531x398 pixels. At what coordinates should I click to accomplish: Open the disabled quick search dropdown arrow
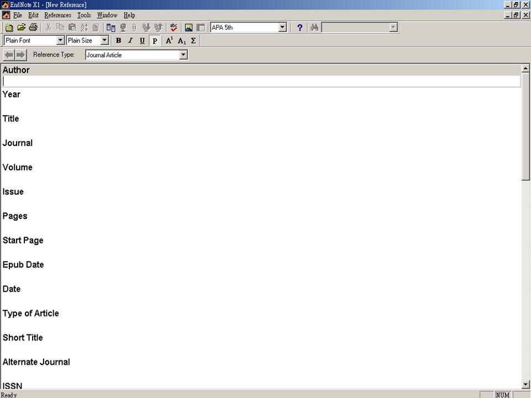[393, 28]
